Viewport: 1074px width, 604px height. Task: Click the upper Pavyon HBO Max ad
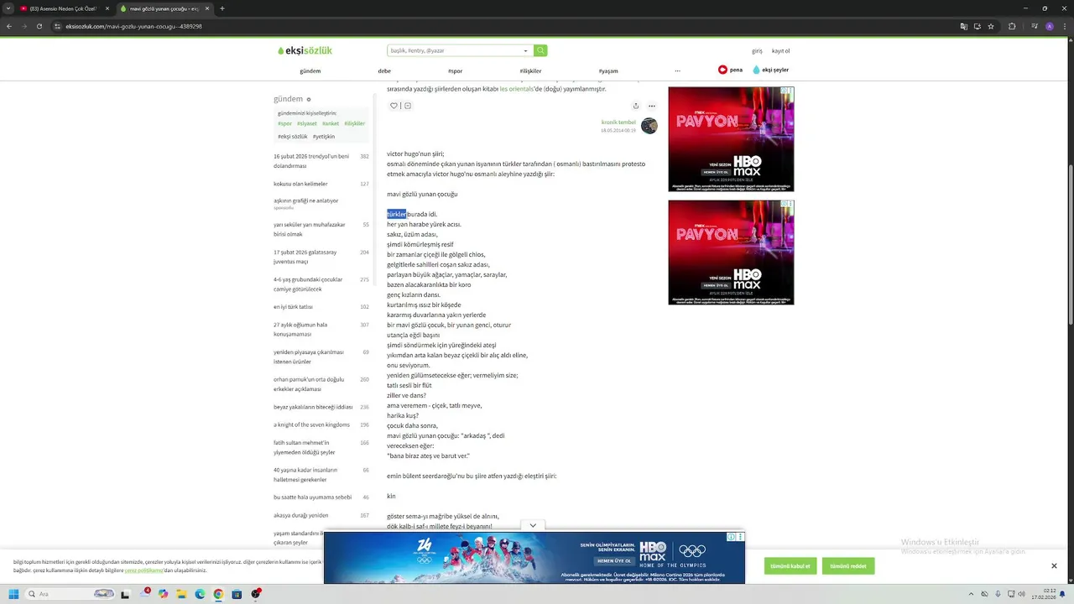tap(731, 139)
